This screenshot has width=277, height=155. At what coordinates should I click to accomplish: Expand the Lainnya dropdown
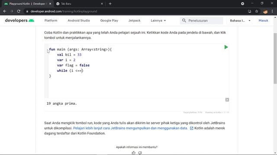point(158,21)
